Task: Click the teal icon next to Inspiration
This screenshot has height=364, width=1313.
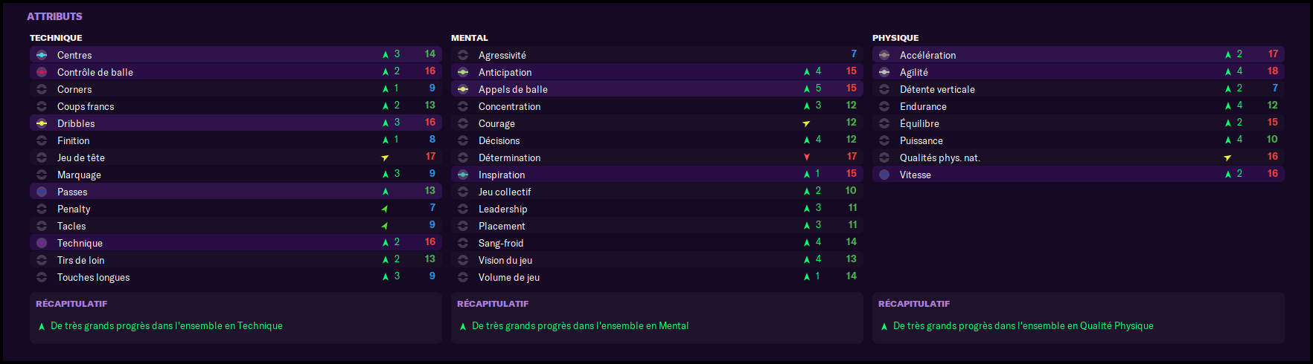Action: (x=463, y=175)
